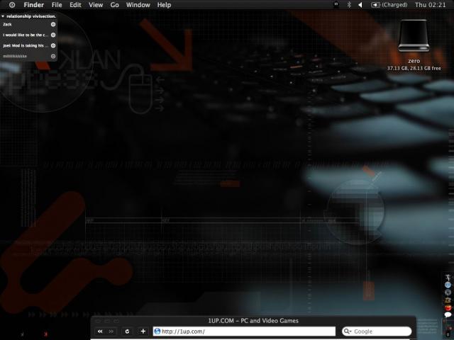This screenshot has width=454, height=340.
Task: Click the Google search field
Action: click(377, 331)
